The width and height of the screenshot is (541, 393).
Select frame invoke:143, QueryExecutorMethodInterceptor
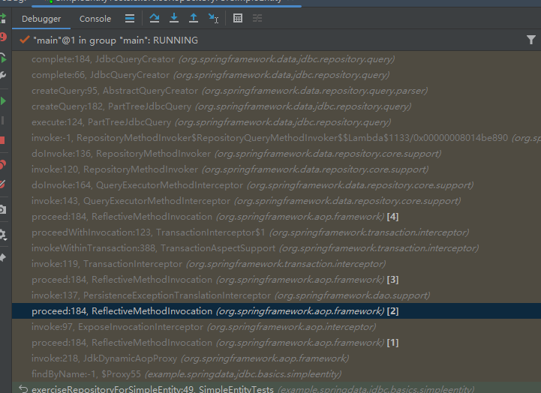pyautogui.click(x=276, y=201)
